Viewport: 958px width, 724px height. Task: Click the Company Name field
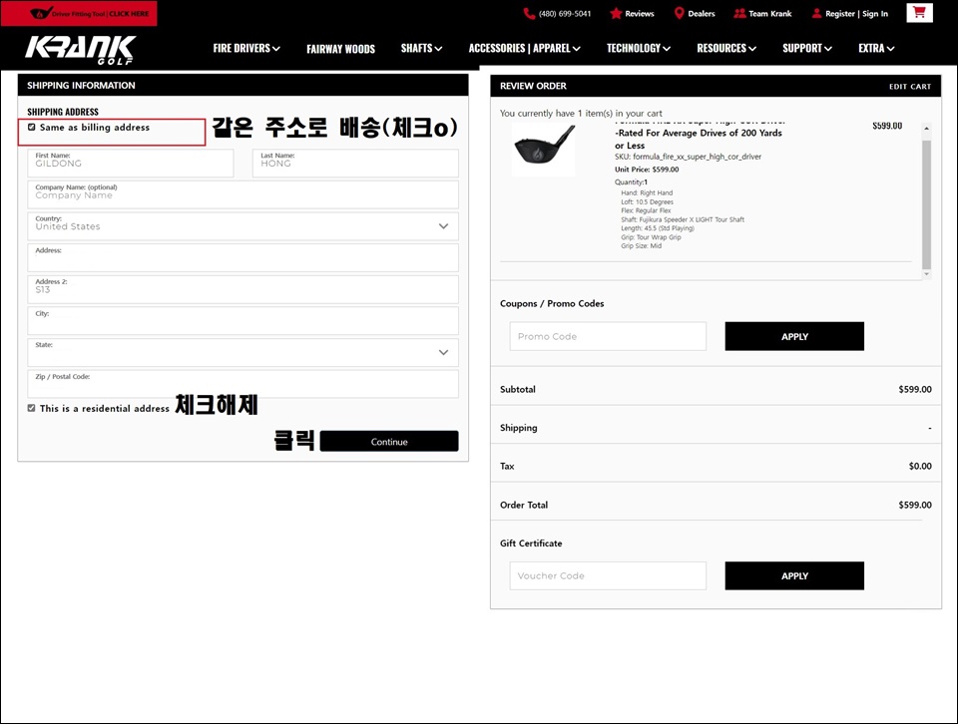point(242,194)
